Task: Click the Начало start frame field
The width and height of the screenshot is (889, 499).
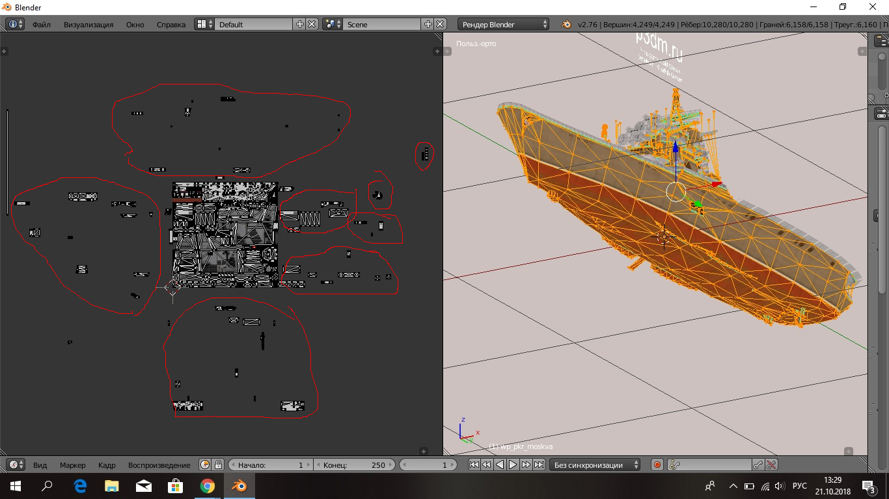Action: click(270, 465)
